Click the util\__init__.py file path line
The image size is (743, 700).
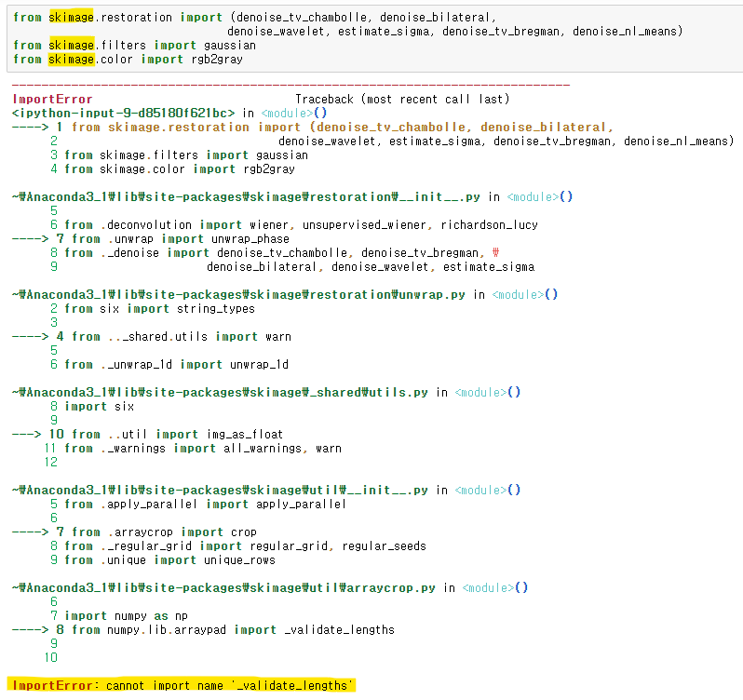[266, 491]
